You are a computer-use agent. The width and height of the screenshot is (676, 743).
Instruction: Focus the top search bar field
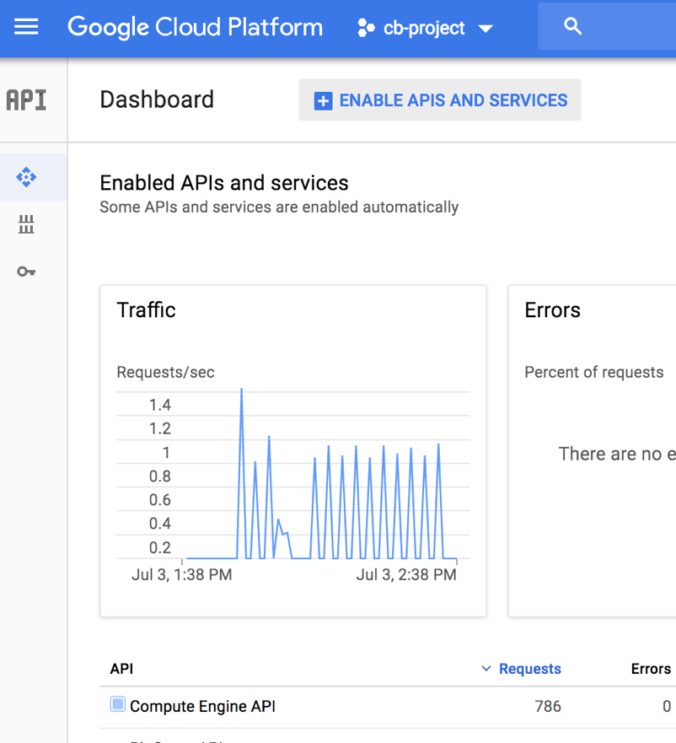point(607,26)
